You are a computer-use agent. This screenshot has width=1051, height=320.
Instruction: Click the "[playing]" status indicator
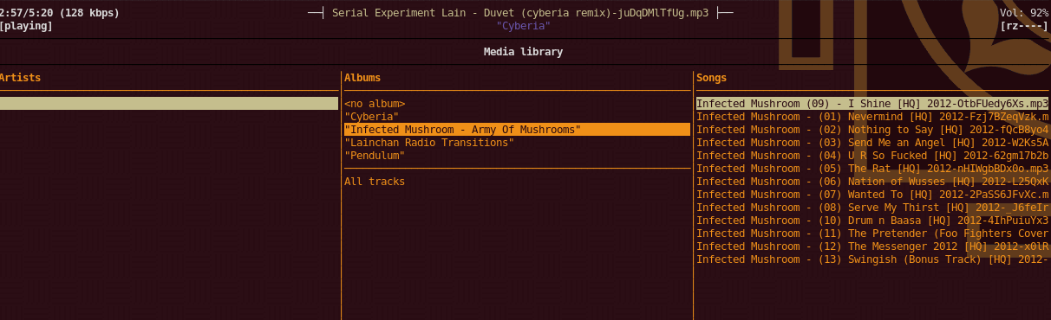coord(26,26)
